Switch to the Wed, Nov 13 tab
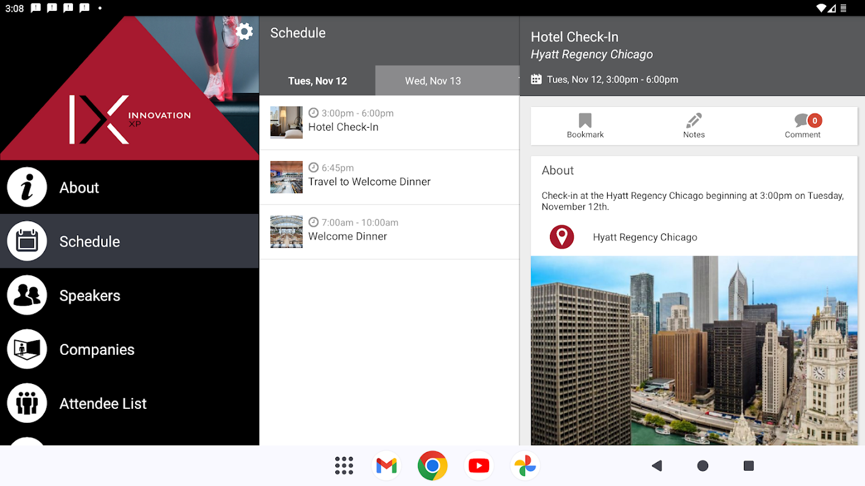Viewport: 865px width, 486px height. point(433,81)
